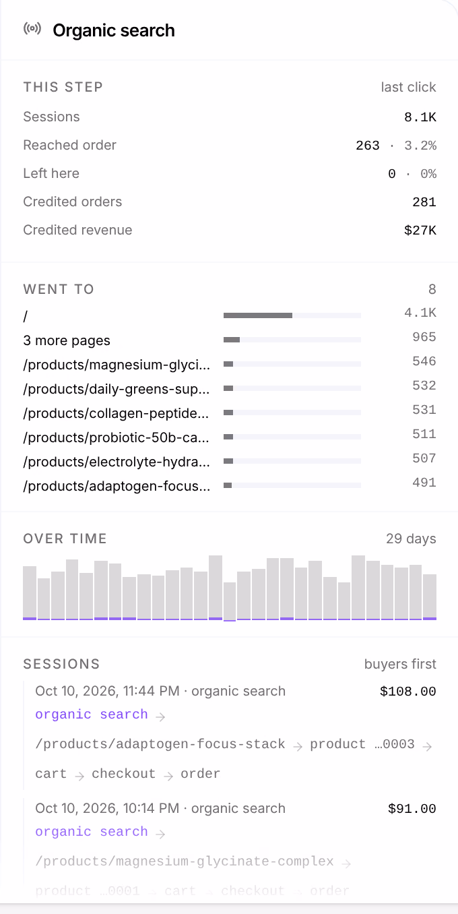Click the Reached order row label
Viewport: 458px width, 914px height.
[69, 145]
